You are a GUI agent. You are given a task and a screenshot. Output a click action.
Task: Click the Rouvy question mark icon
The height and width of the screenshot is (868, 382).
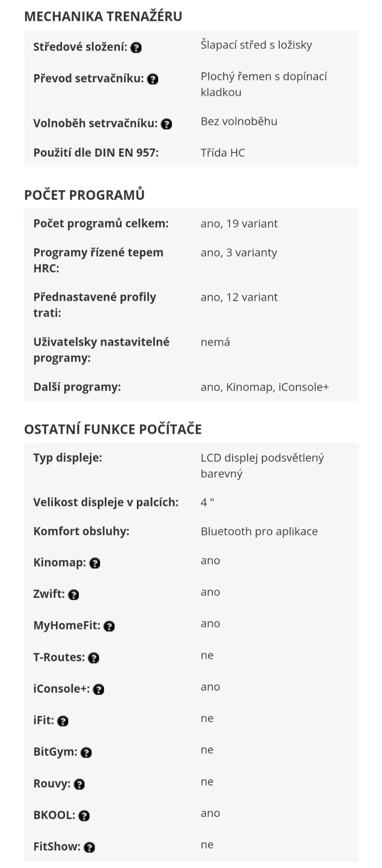point(79,784)
